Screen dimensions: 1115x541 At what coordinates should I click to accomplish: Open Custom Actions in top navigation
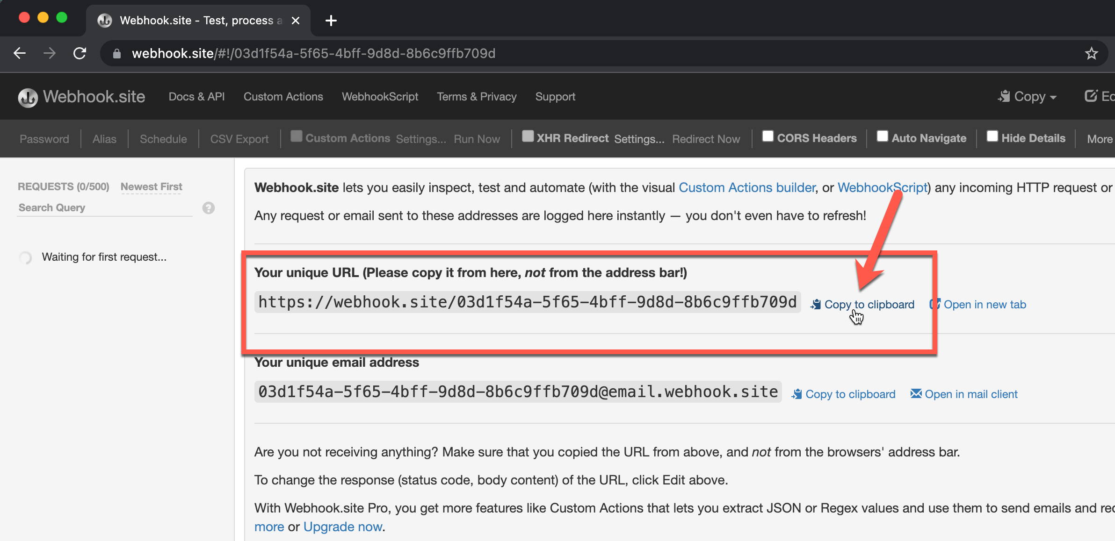click(x=283, y=97)
